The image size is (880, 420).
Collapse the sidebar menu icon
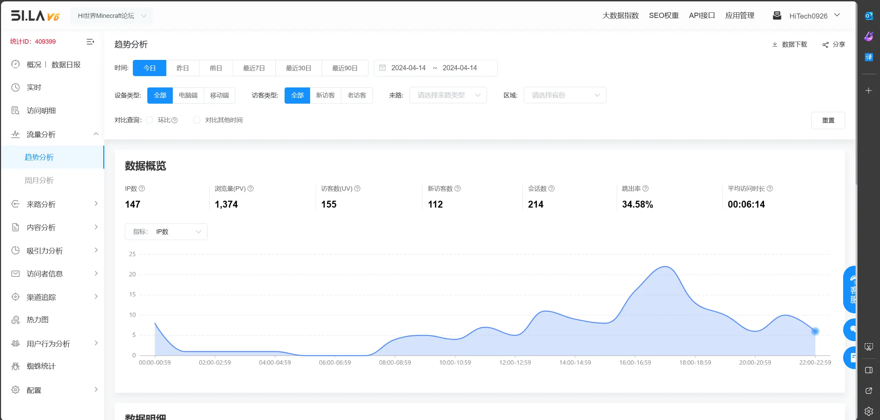point(90,42)
